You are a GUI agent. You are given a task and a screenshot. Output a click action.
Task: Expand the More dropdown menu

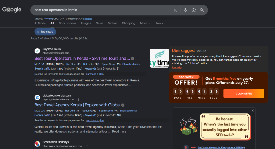[145, 23]
